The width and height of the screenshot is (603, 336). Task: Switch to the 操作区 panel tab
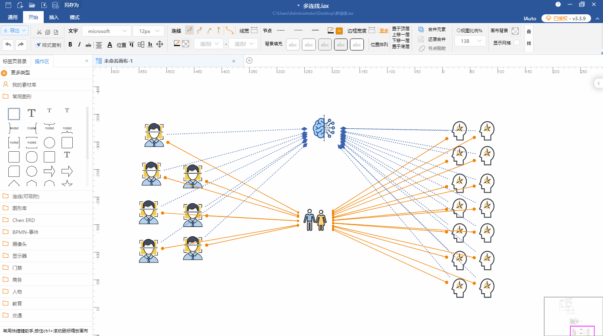click(42, 61)
